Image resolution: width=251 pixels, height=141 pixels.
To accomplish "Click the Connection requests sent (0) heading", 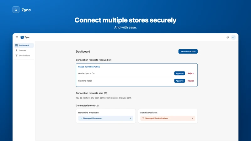I will pyautogui.click(x=91, y=93).
